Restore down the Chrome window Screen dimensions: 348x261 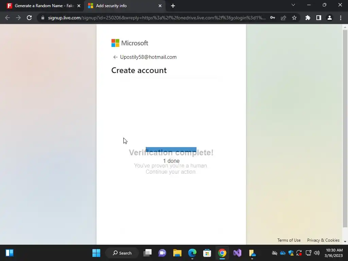[x=325, y=5]
